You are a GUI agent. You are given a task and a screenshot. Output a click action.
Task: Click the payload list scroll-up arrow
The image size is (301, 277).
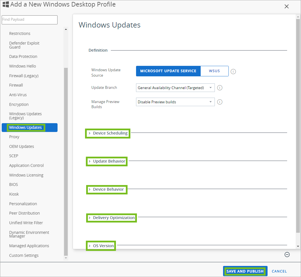(x=66, y=30)
